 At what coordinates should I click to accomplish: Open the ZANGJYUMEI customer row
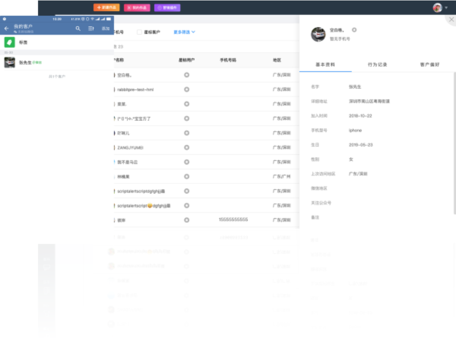tap(207, 147)
